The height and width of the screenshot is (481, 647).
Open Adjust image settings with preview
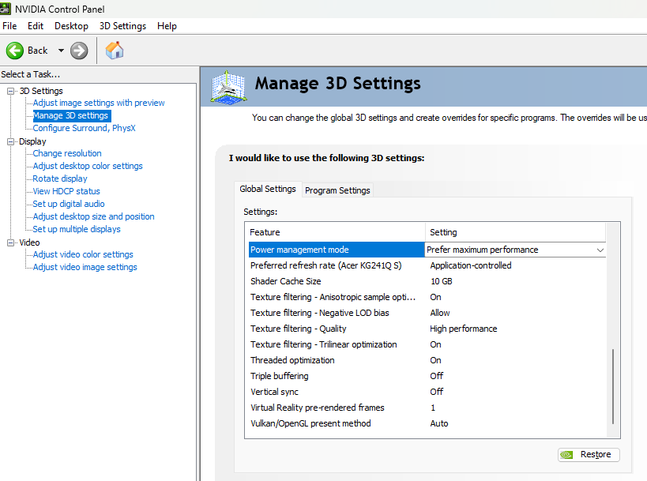click(x=99, y=103)
